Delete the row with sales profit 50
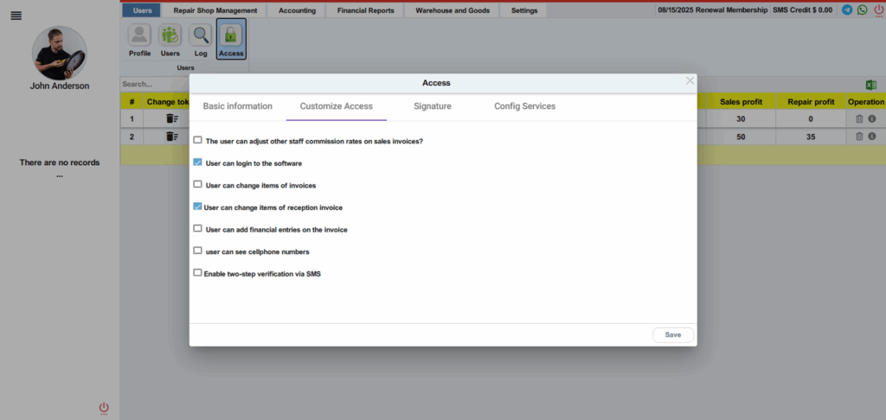 [859, 136]
